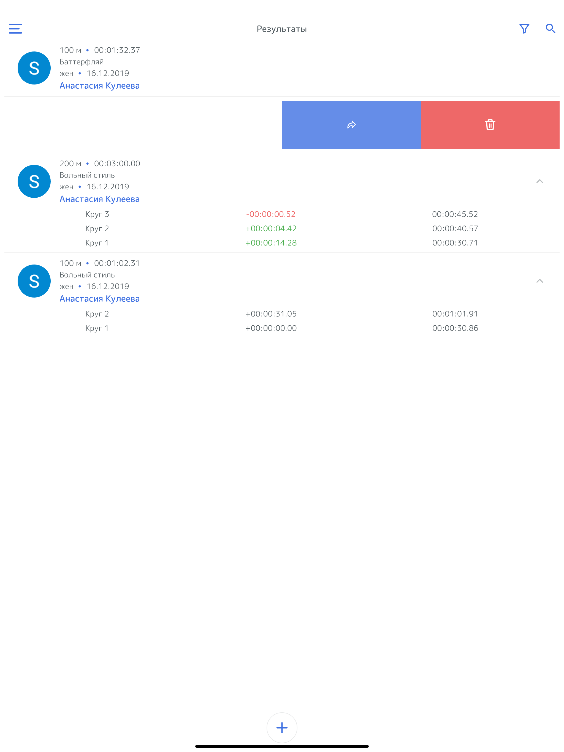Select the 100 м 00:01:32.37 header line

click(100, 50)
